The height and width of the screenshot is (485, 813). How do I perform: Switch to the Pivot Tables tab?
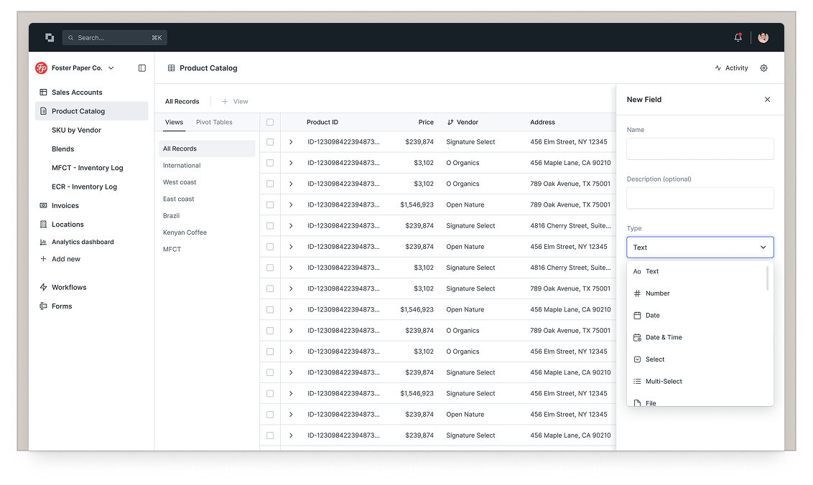click(214, 122)
